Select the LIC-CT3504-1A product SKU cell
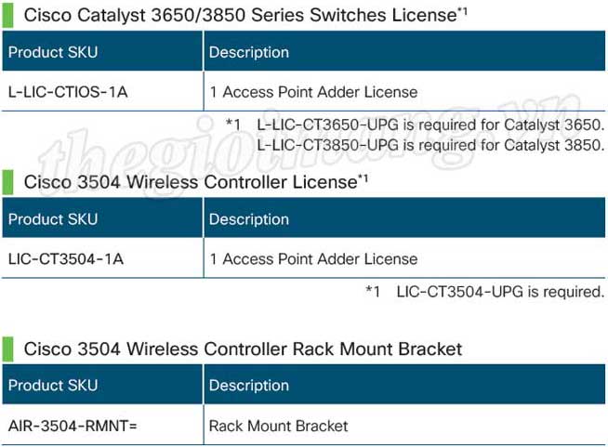Viewport: 608px width, 447px height. click(102, 258)
